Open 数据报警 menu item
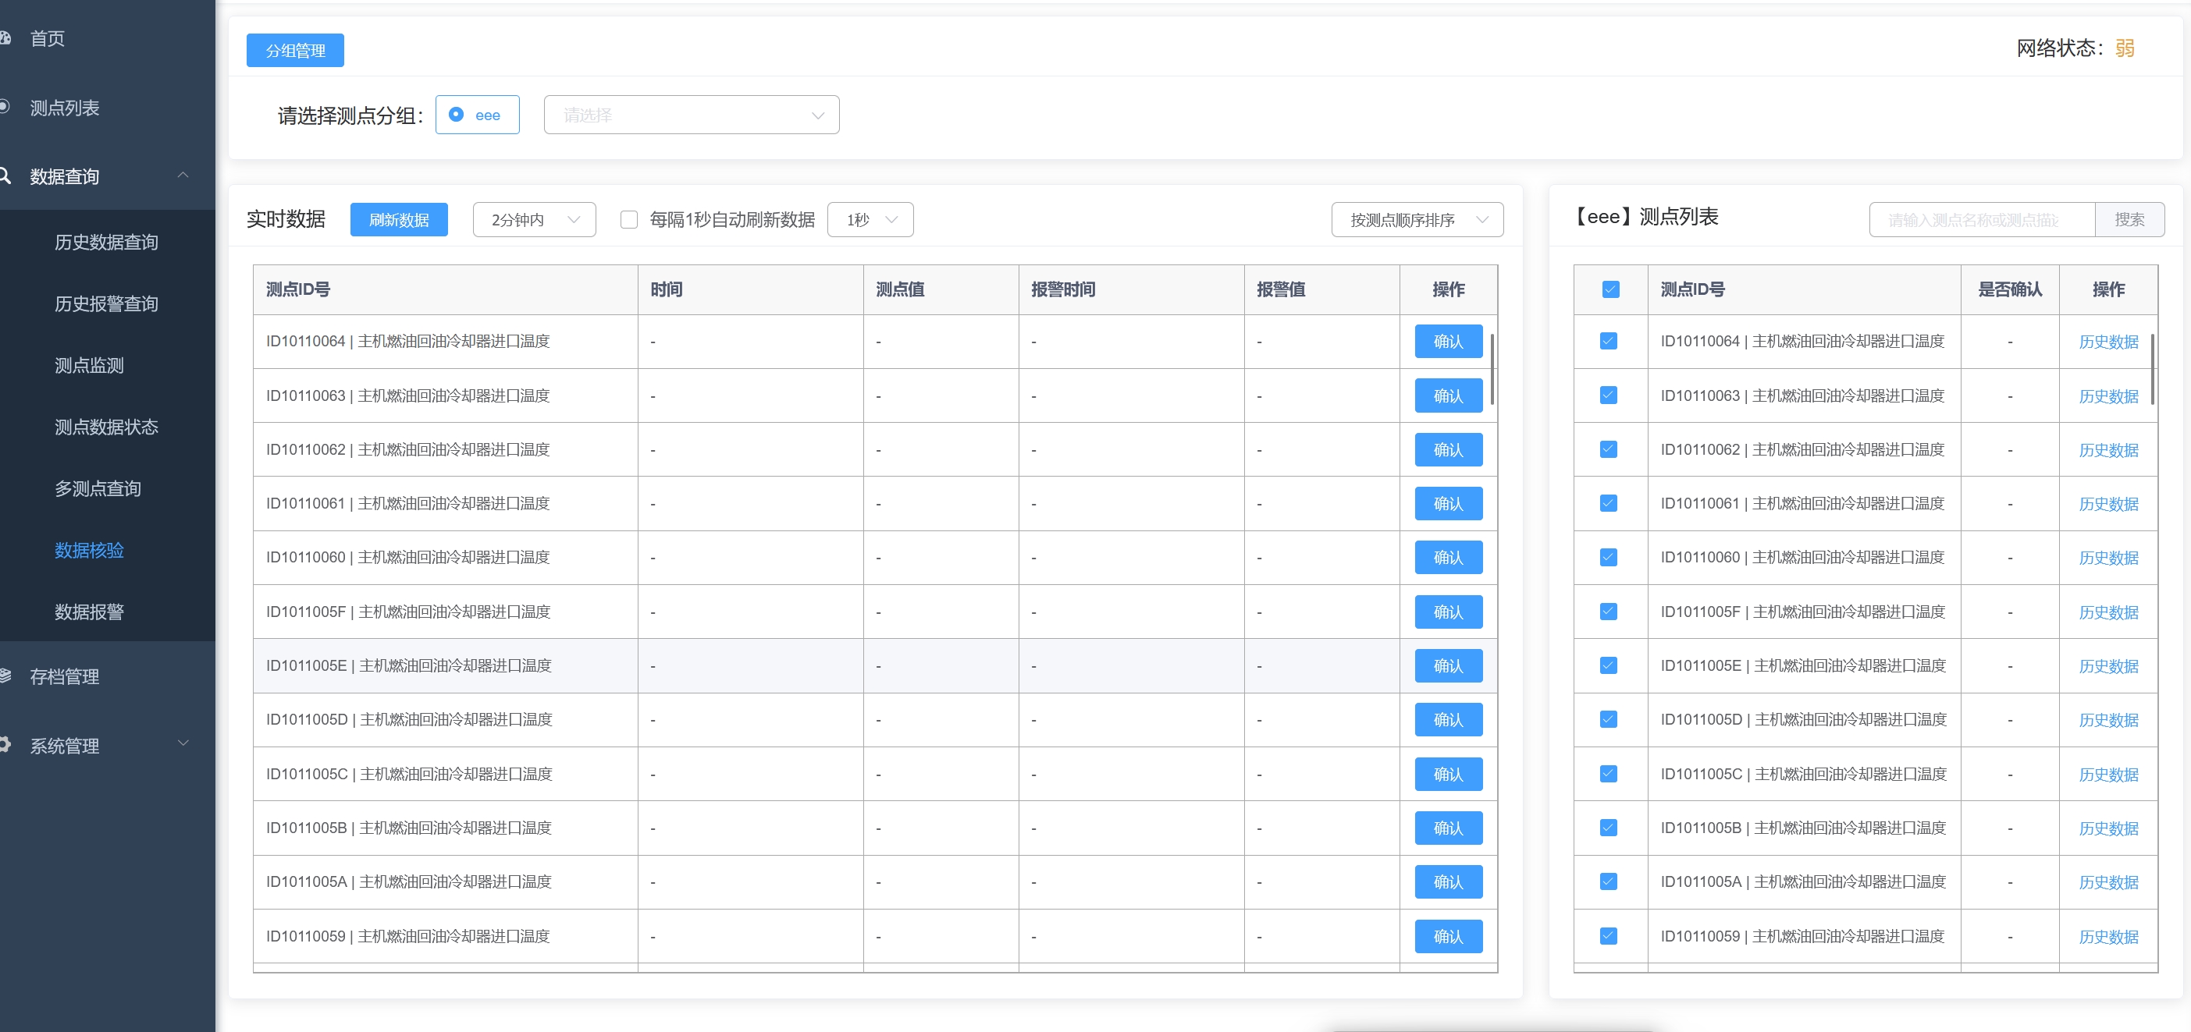2191x1032 pixels. (x=89, y=612)
